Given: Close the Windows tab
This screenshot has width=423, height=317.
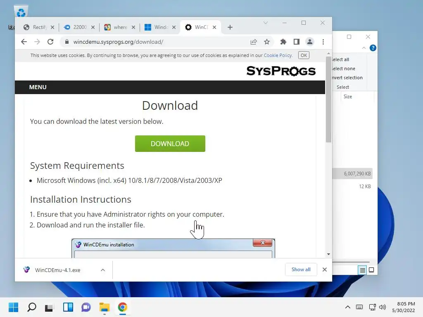Looking at the screenshot, I should [x=174, y=27].
